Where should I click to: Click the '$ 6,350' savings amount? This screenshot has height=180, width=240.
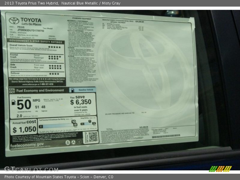point(81,102)
